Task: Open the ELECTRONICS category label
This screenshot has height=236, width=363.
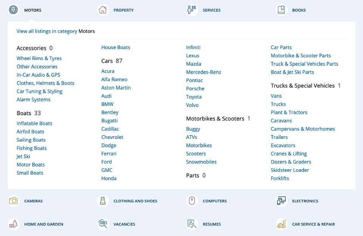Action: (x=305, y=201)
